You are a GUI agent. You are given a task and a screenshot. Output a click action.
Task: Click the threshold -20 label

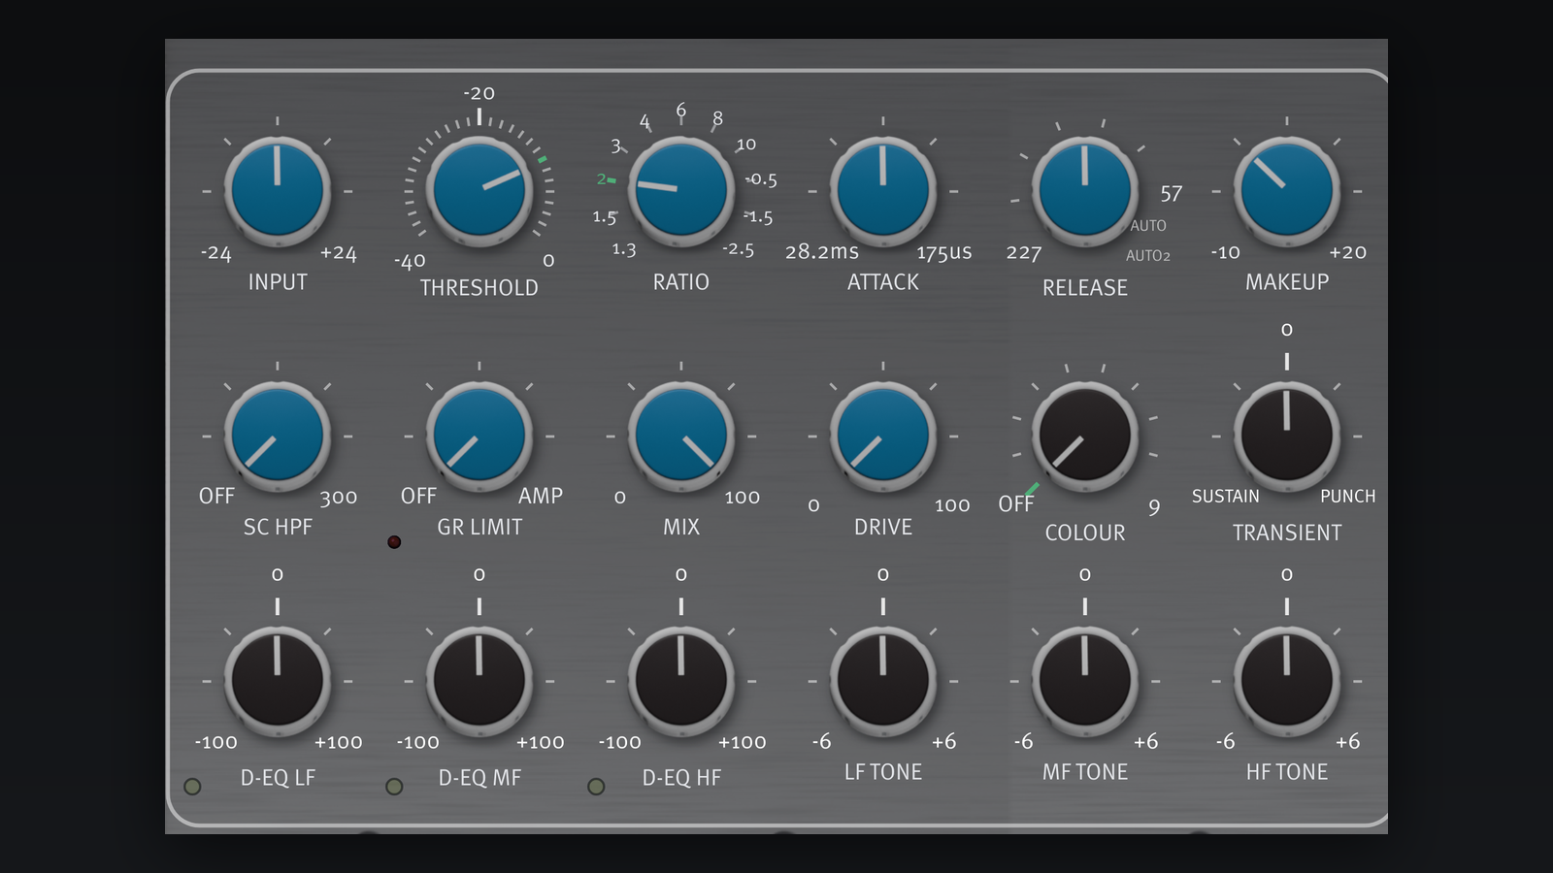click(479, 93)
